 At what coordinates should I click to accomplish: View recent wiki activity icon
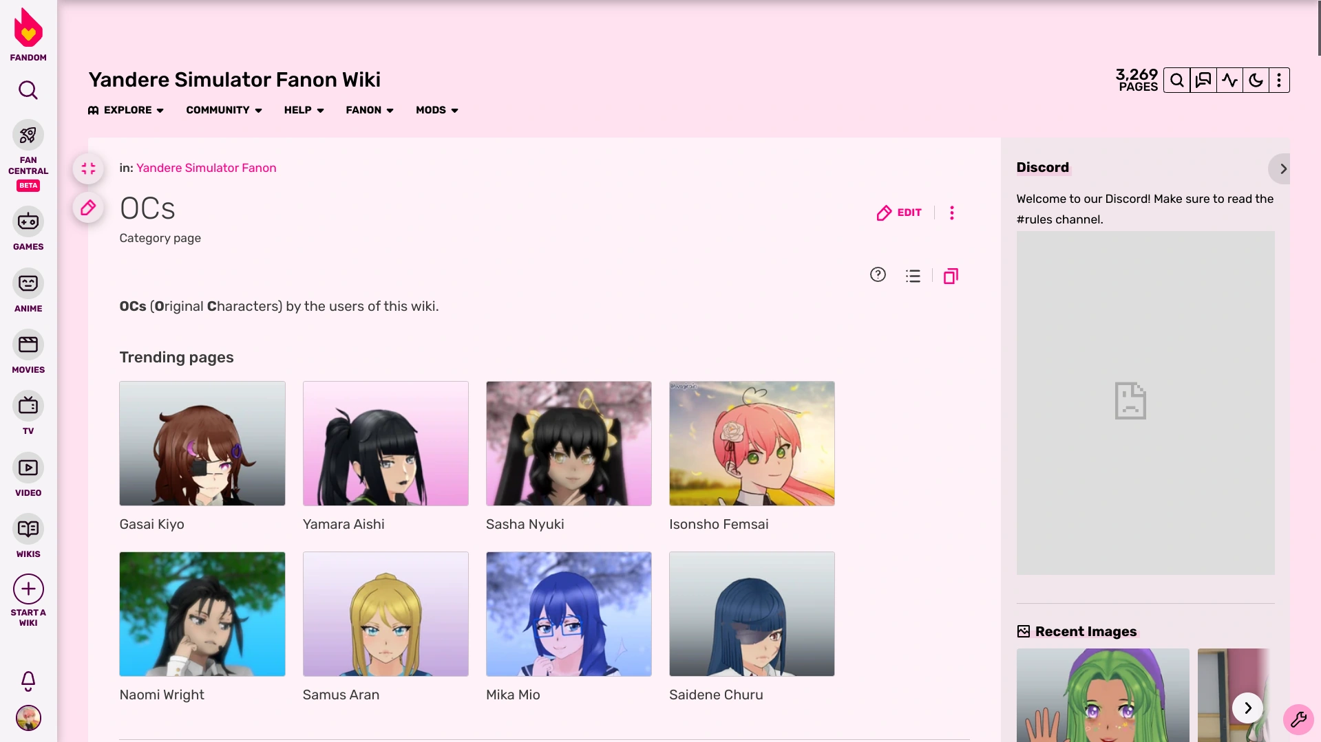[1229, 80]
